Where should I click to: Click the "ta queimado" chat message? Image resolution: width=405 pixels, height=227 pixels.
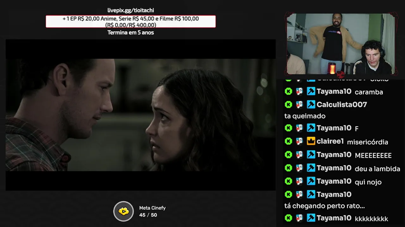tap(305, 116)
